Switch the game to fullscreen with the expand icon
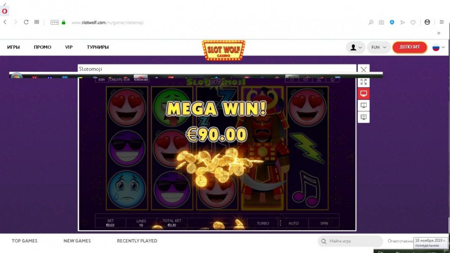Screen dimensions: 450x253 [x=364, y=82]
